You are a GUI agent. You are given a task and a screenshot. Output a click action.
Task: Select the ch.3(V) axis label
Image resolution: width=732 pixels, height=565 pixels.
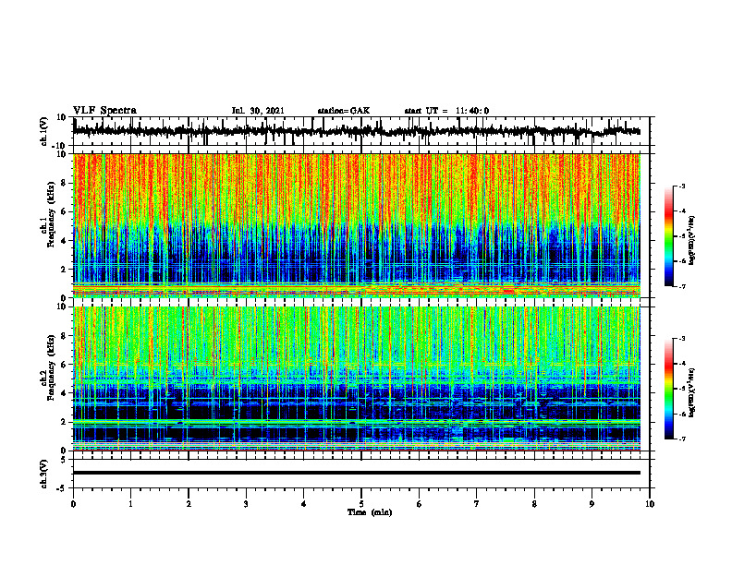click(43, 474)
